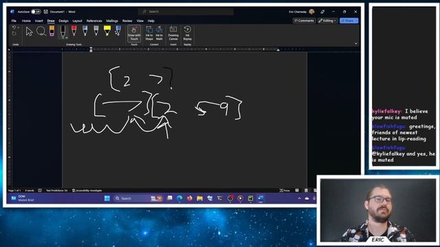Open the Mailings tab
Screen dimensions: 440x247
(112, 21)
